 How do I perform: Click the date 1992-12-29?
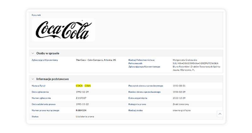click(x=82, y=92)
